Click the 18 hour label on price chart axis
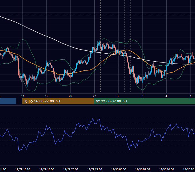Image resolution: width=195 pixels, height=172 pixels. (x=47, y=96)
